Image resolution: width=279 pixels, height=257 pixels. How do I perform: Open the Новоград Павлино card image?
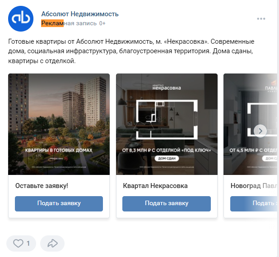[x=251, y=124]
